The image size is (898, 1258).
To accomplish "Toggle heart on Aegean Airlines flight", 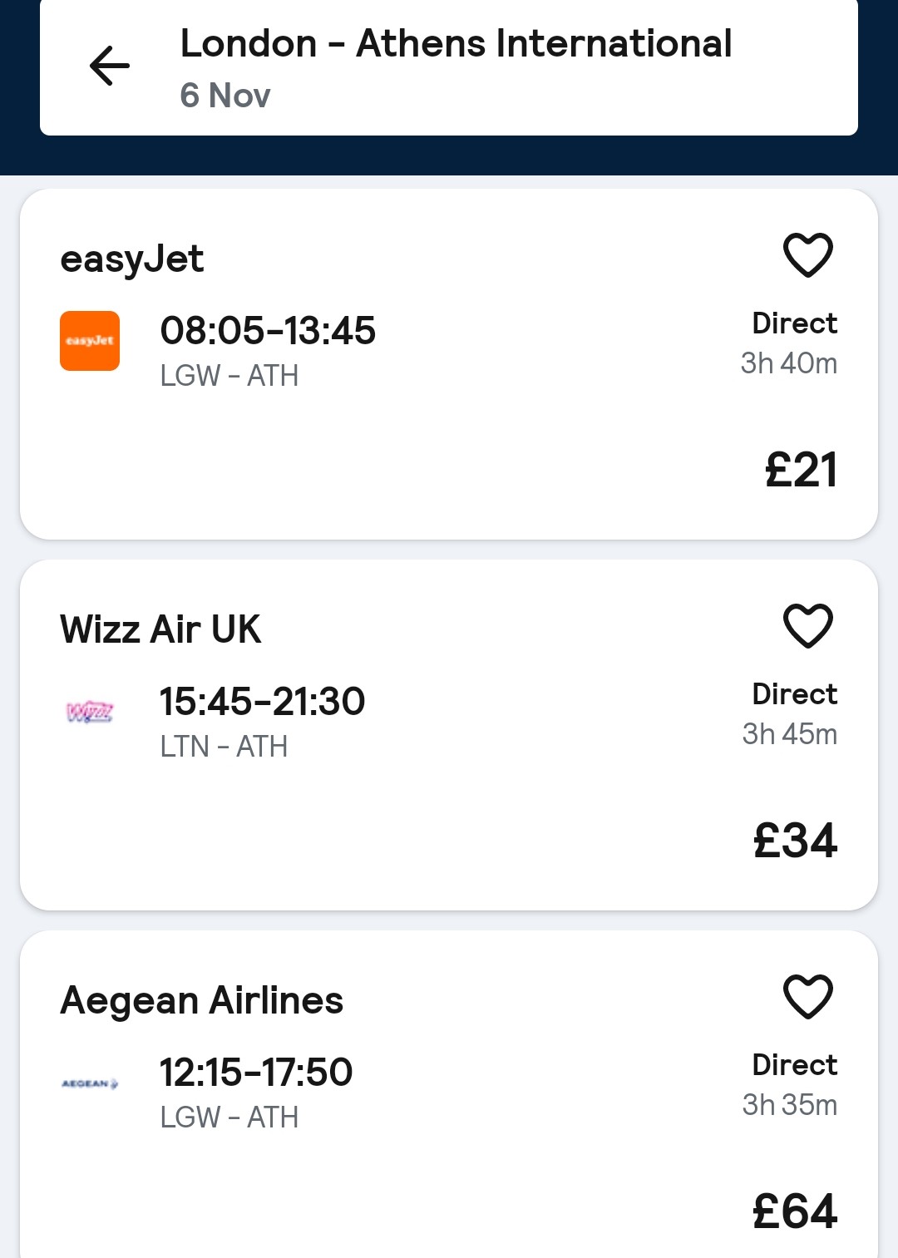I will pos(807,996).
